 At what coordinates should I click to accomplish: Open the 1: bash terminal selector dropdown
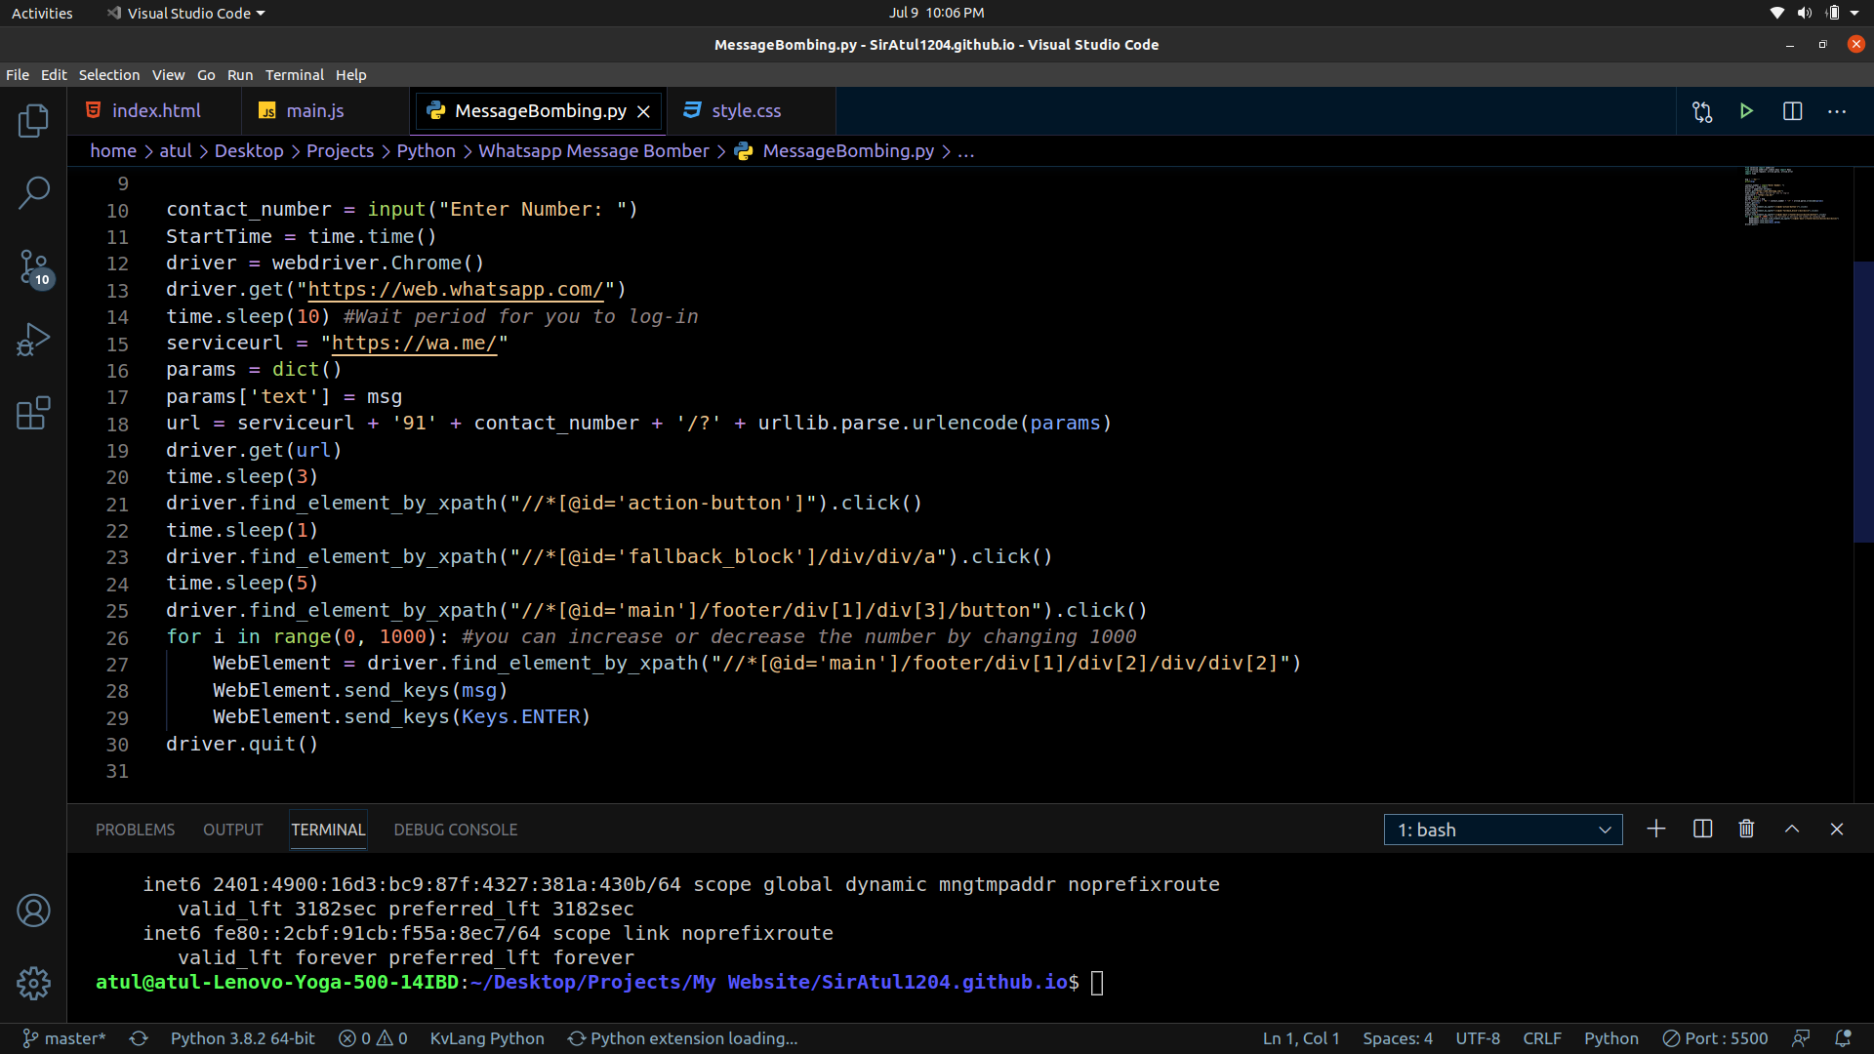click(x=1503, y=830)
